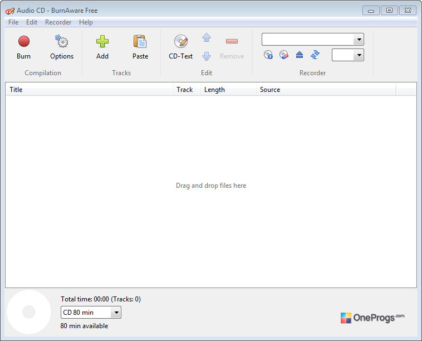The width and height of the screenshot is (422, 341).
Task: Open the CD-Text editor
Action: [180, 47]
